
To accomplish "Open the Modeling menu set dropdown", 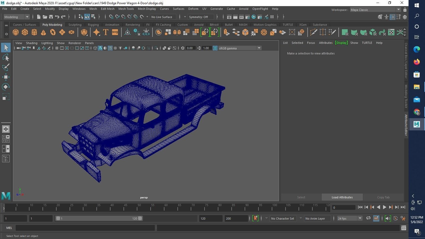I will coord(16,17).
